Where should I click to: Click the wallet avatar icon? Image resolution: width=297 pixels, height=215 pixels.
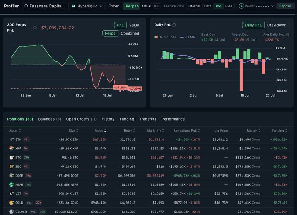pos(241,6)
